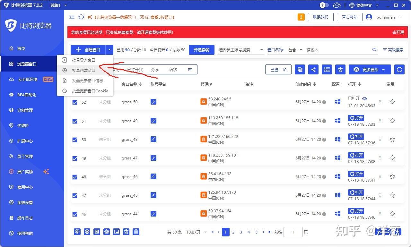Image resolution: width=411 pixels, height=247 pixels.
Task: Switch to the 转移 tab
Action: point(173,70)
